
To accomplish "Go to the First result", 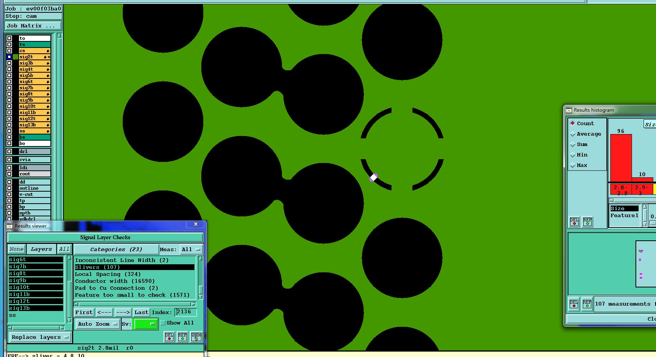I will 84,312.
